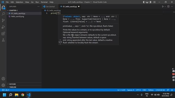Open the Run menu

pyautogui.click(x=37, y=2)
